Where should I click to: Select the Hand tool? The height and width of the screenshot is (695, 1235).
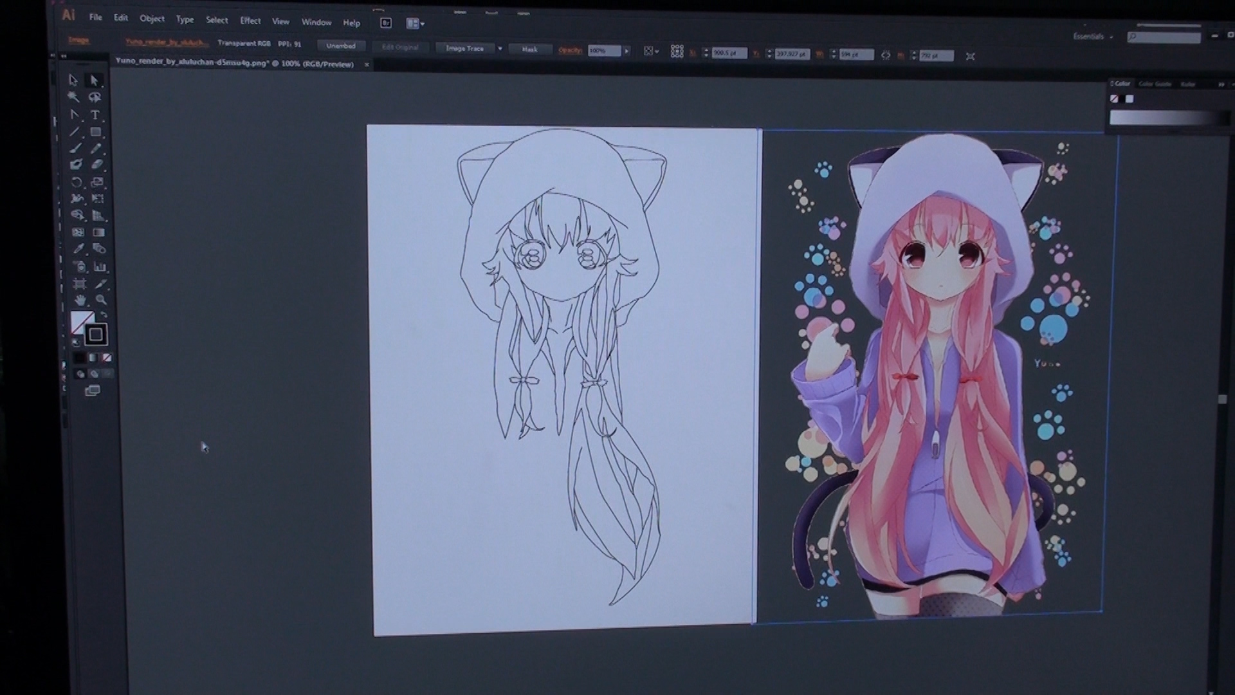pos(80,301)
